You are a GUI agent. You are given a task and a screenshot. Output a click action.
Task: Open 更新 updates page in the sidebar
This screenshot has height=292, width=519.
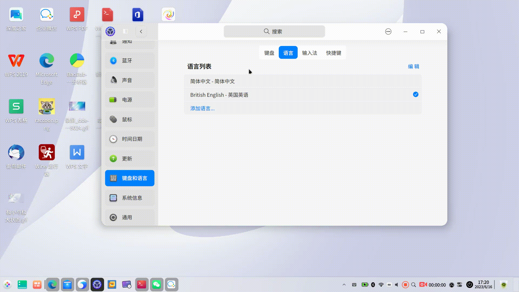pyautogui.click(x=127, y=159)
